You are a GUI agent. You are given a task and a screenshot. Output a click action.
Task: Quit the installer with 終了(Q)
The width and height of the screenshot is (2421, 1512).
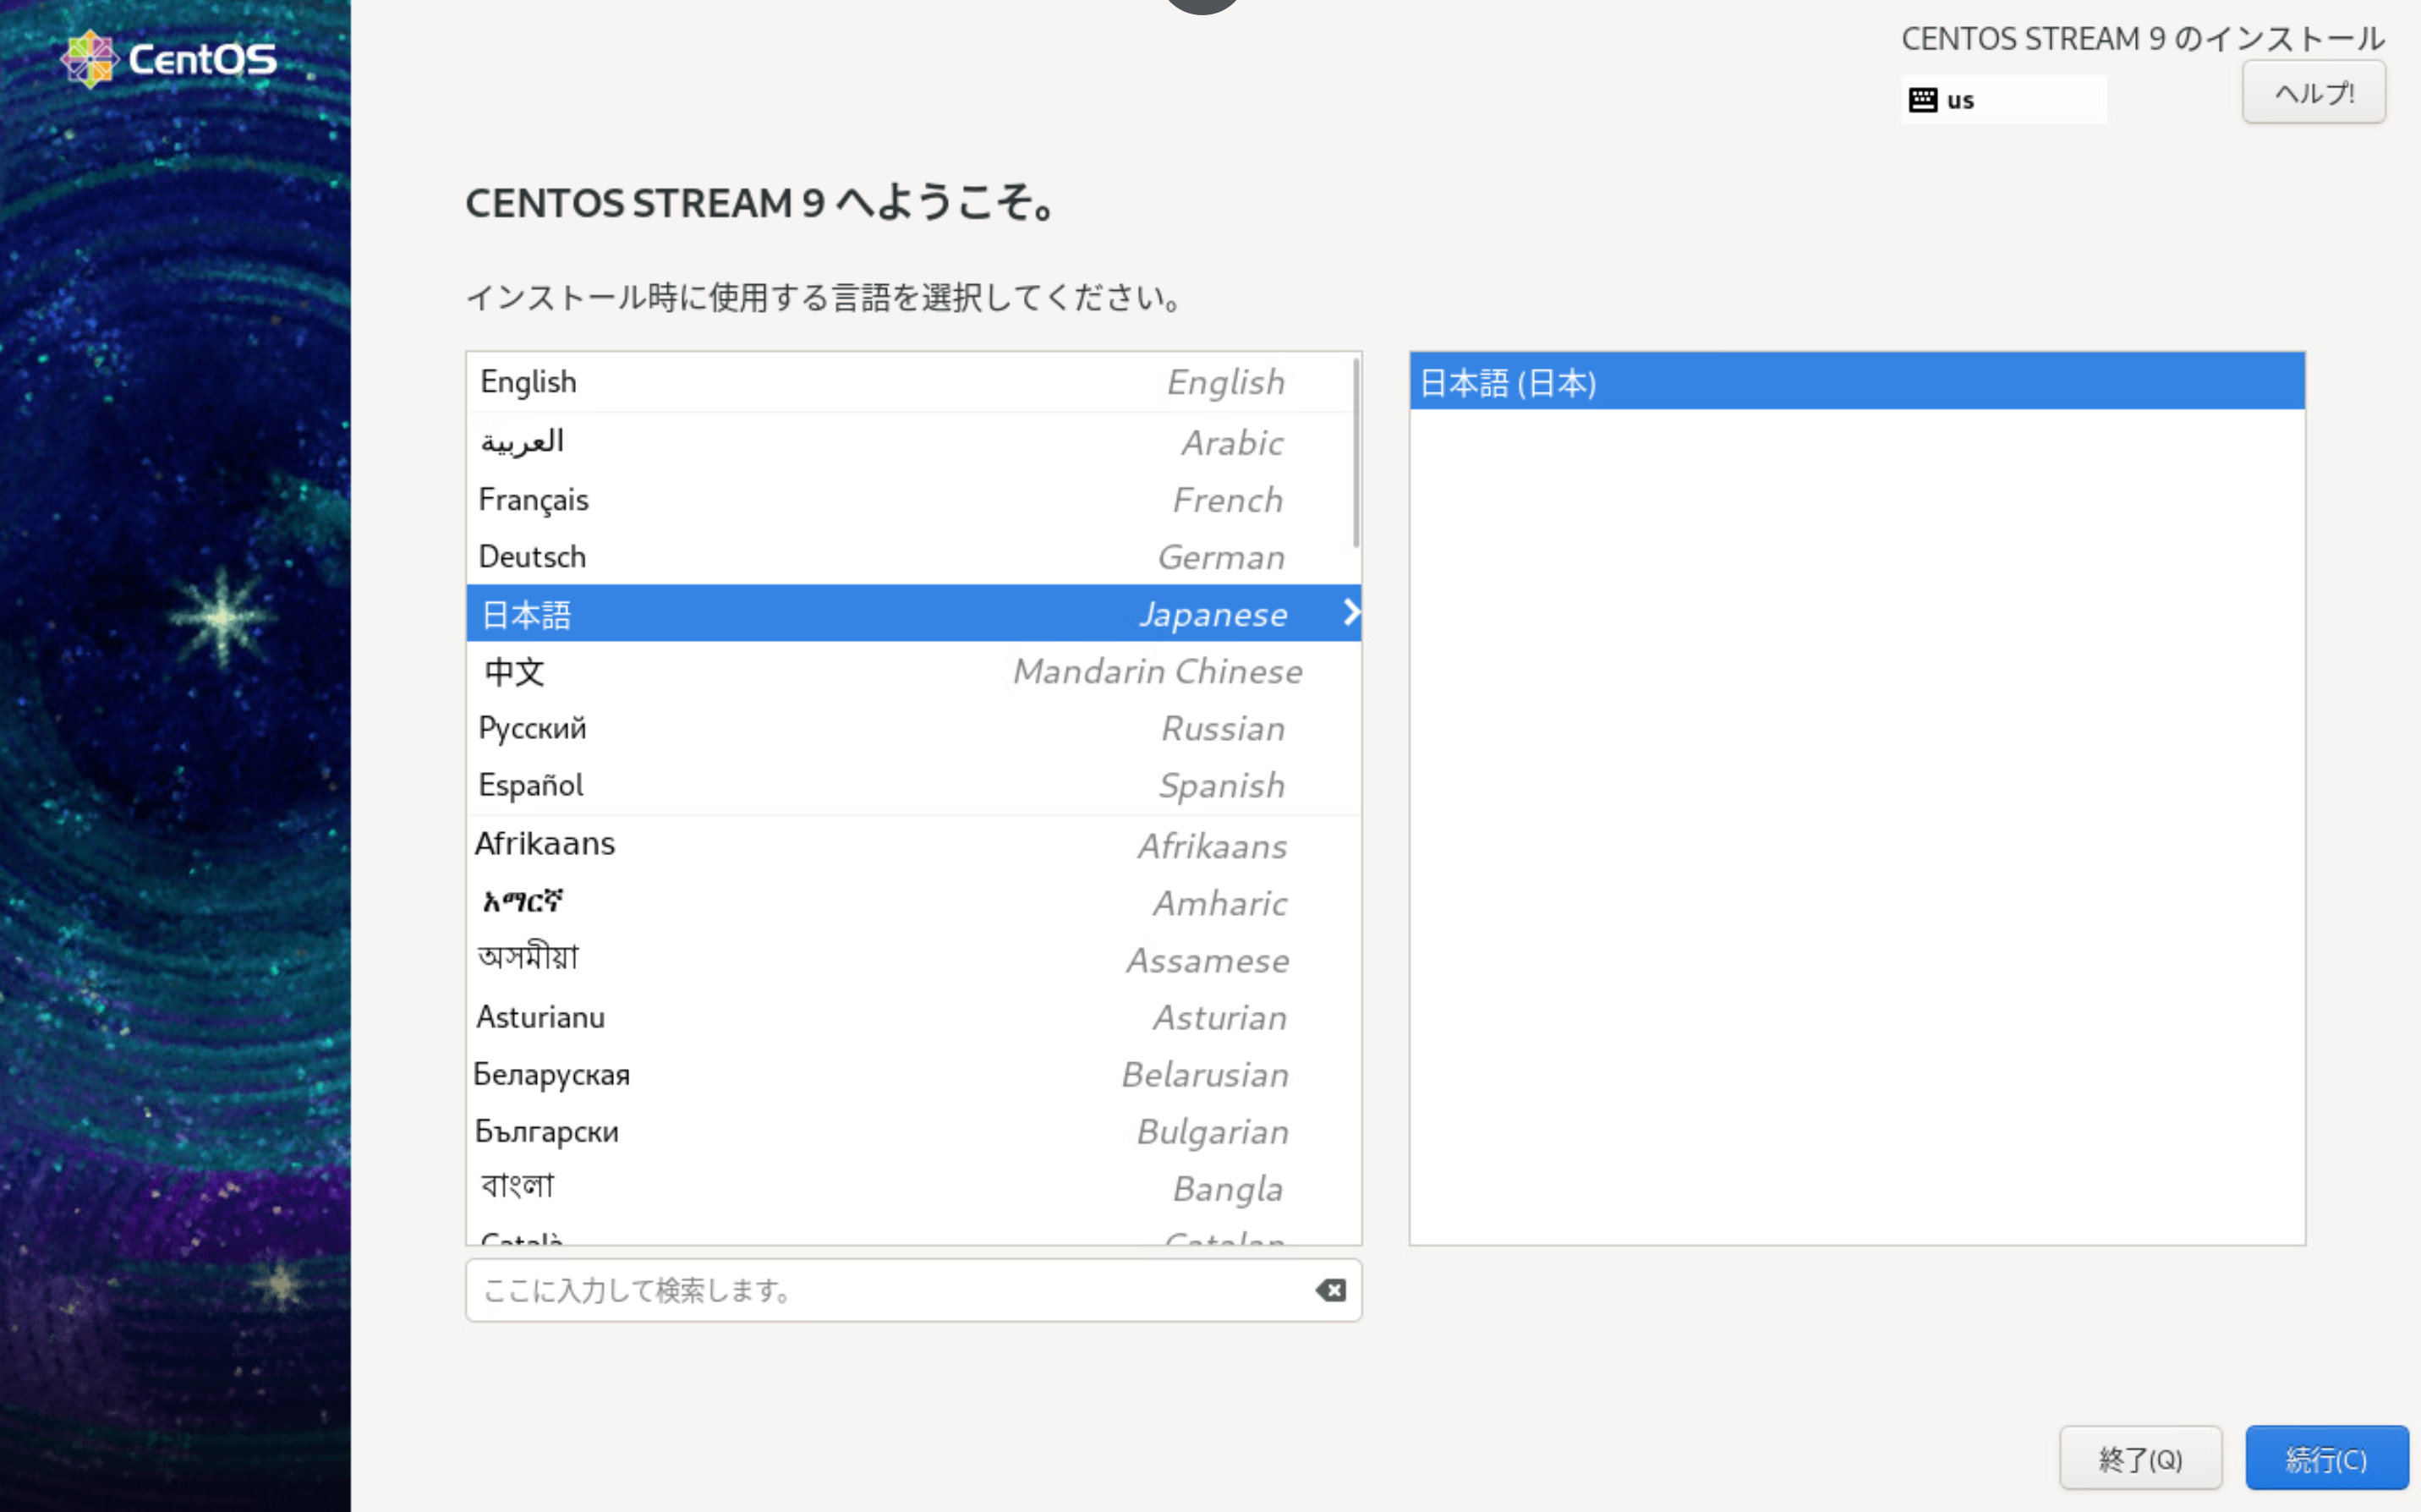(x=2140, y=1457)
